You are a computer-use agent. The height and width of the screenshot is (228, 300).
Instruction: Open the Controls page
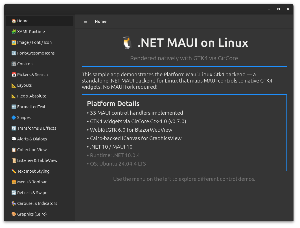[x=25, y=64]
